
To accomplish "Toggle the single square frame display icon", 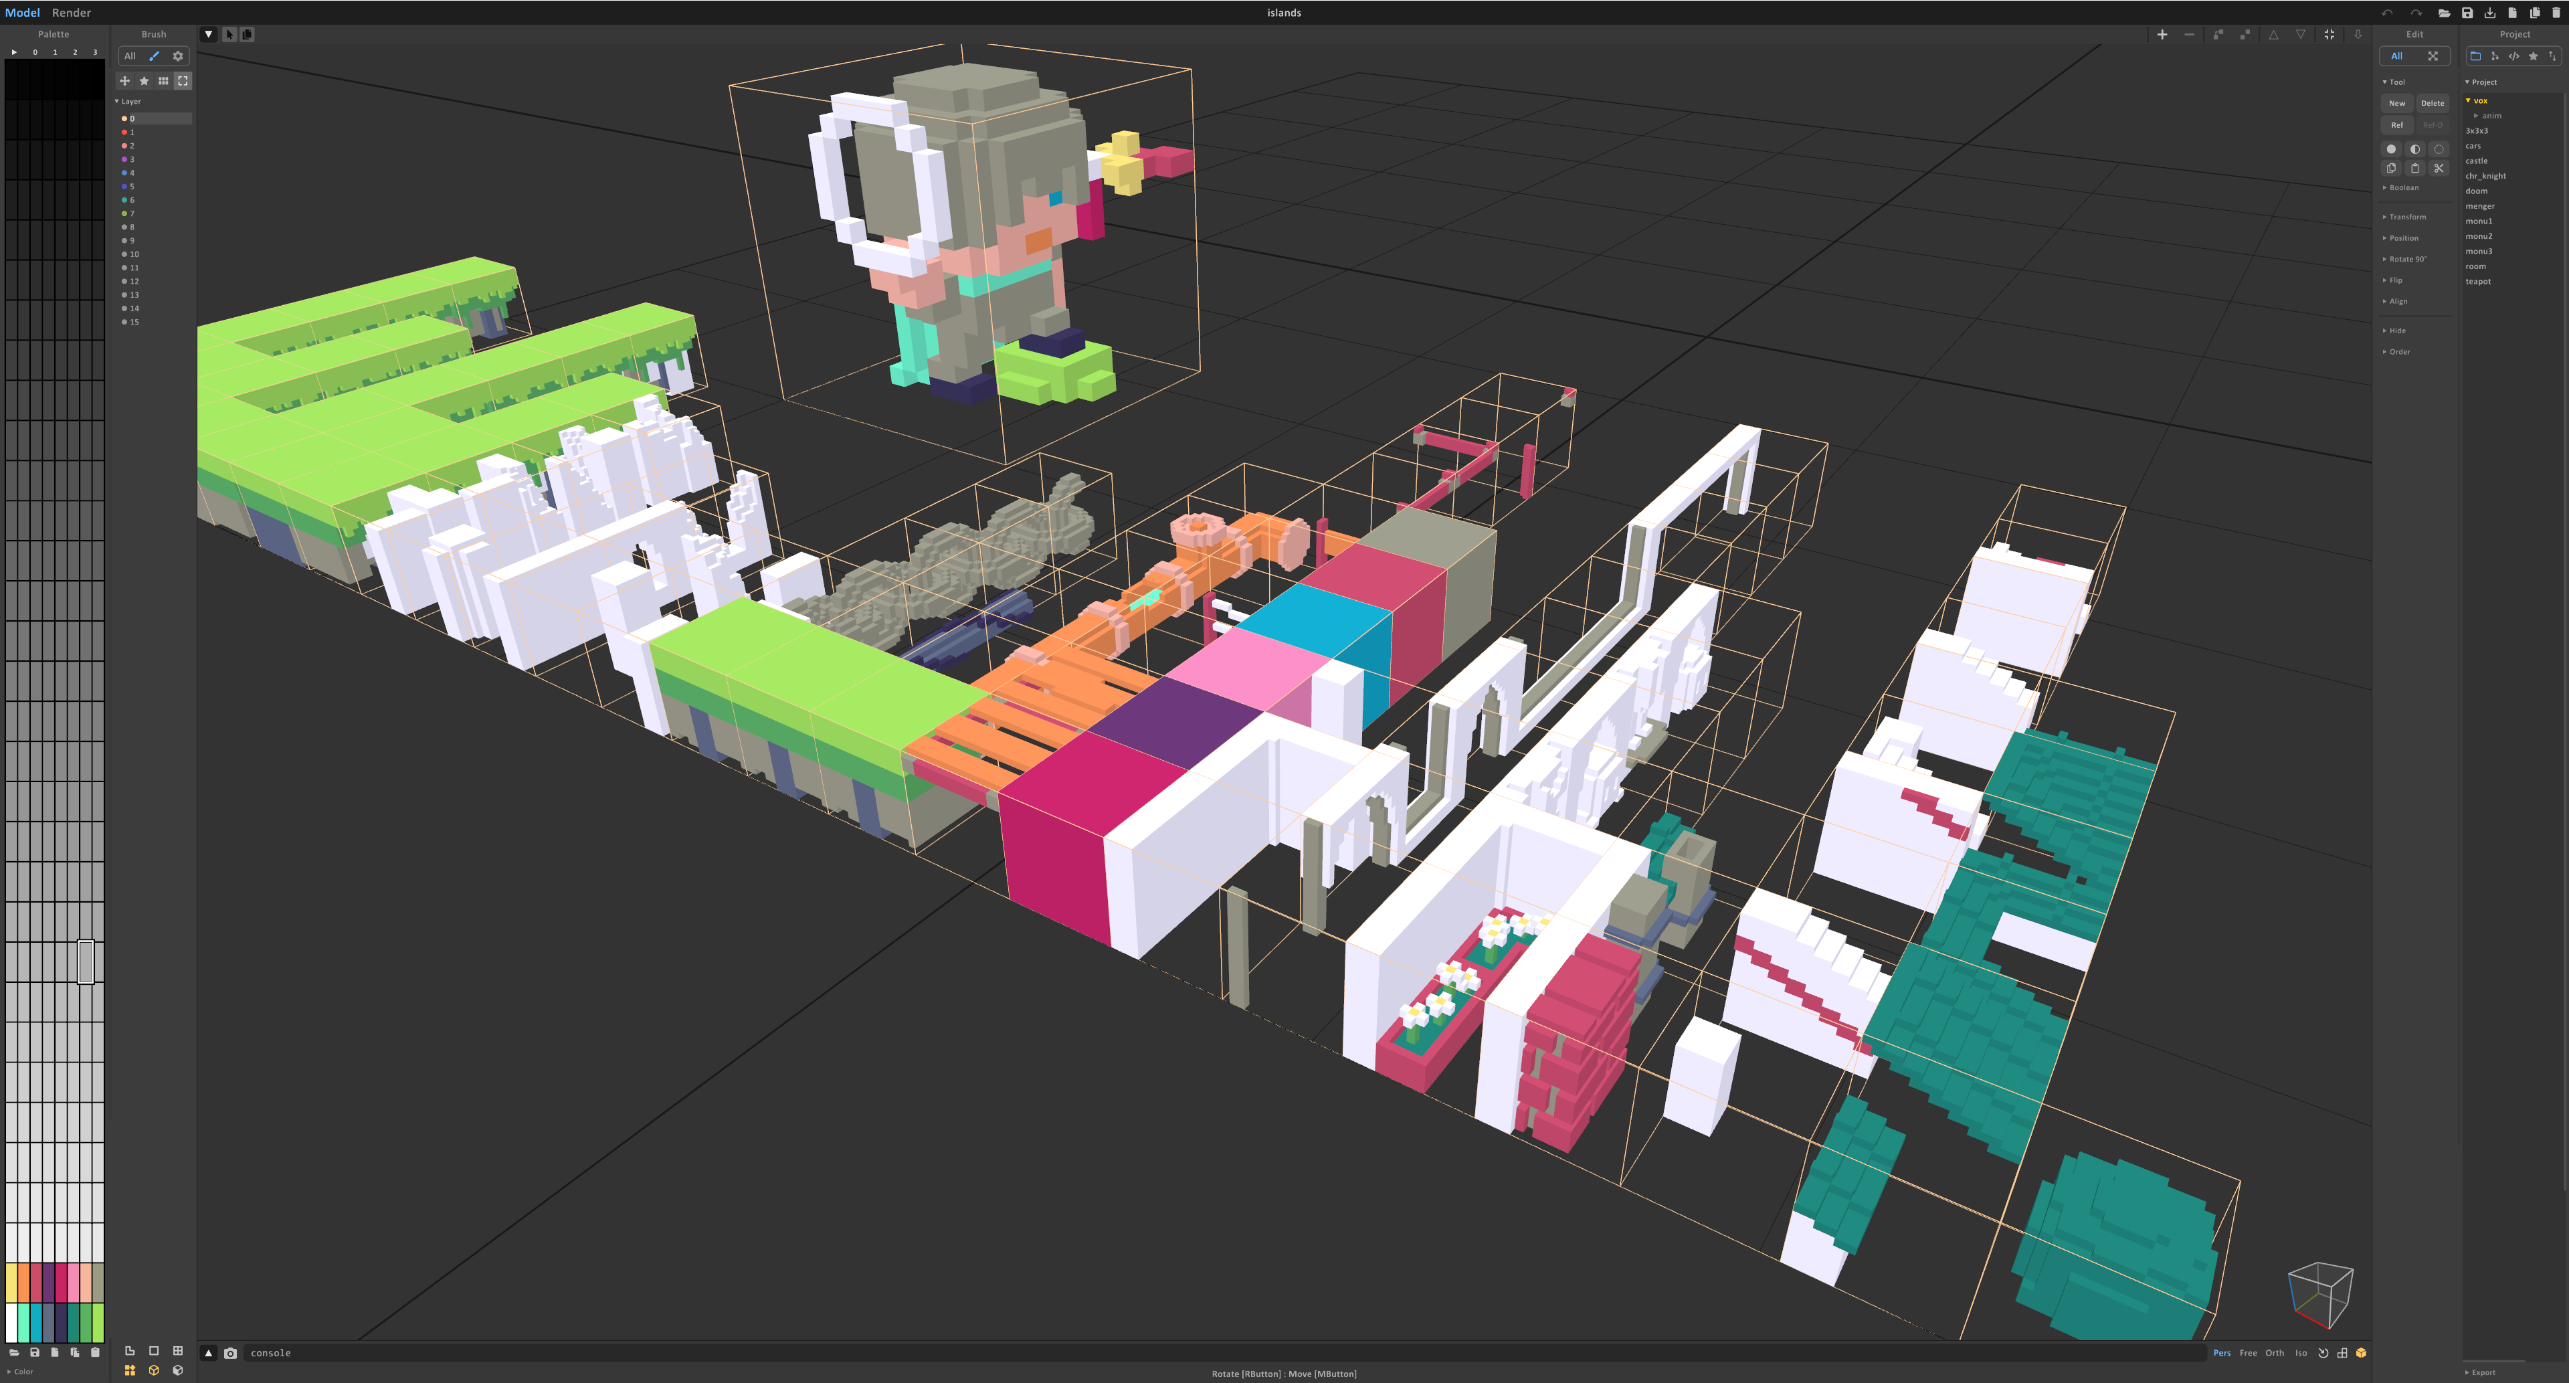I will tap(154, 1351).
